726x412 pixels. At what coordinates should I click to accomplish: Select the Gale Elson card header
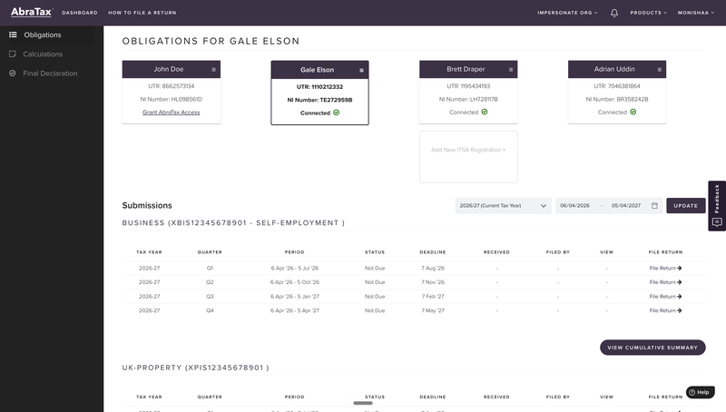pos(319,70)
